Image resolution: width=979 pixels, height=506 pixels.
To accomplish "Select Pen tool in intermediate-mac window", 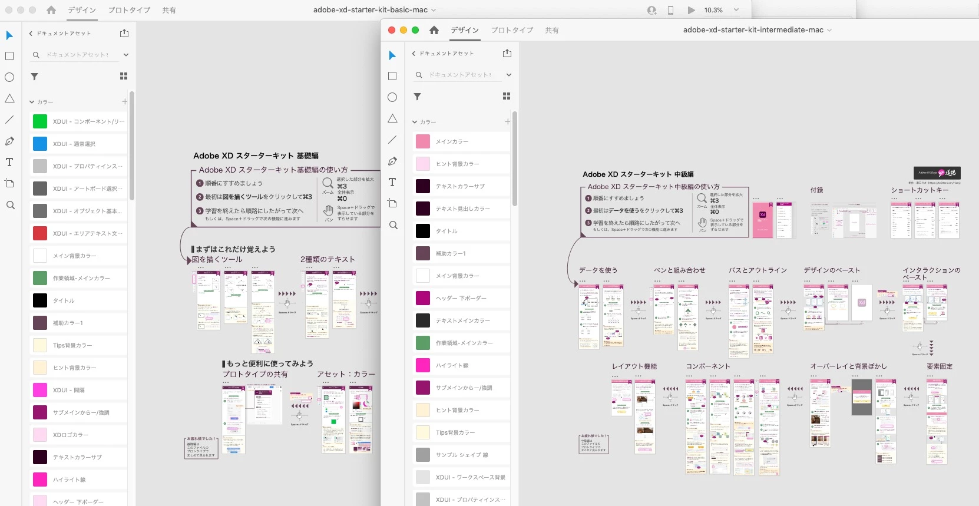I will (392, 161).
